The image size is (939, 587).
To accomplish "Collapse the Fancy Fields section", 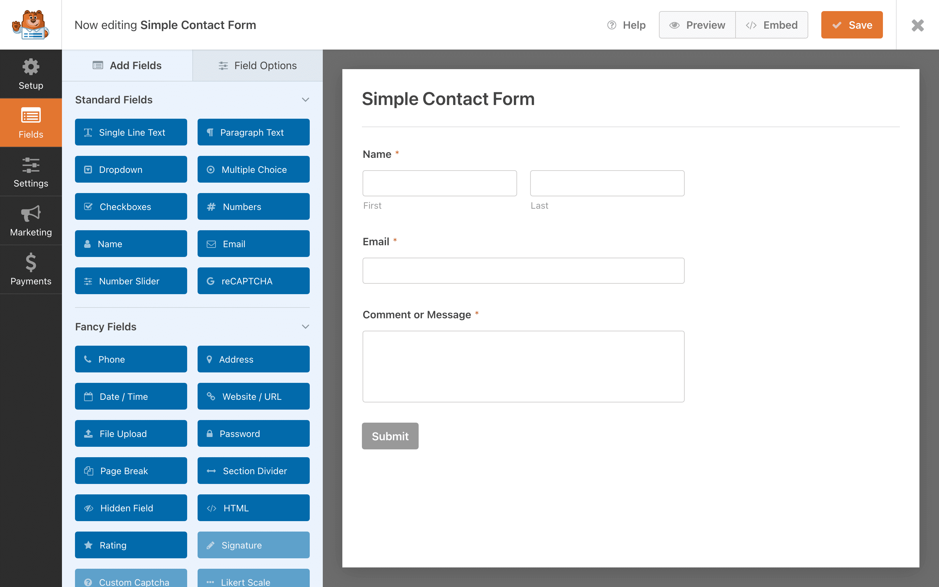I will pos(306,327).
